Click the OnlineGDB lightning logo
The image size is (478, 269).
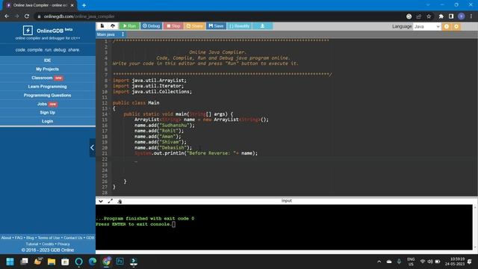[x=28, y=30]
